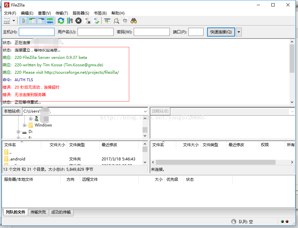
Task: Toggle the message log display
Action: pyautogui.click(x=24, y=21)
